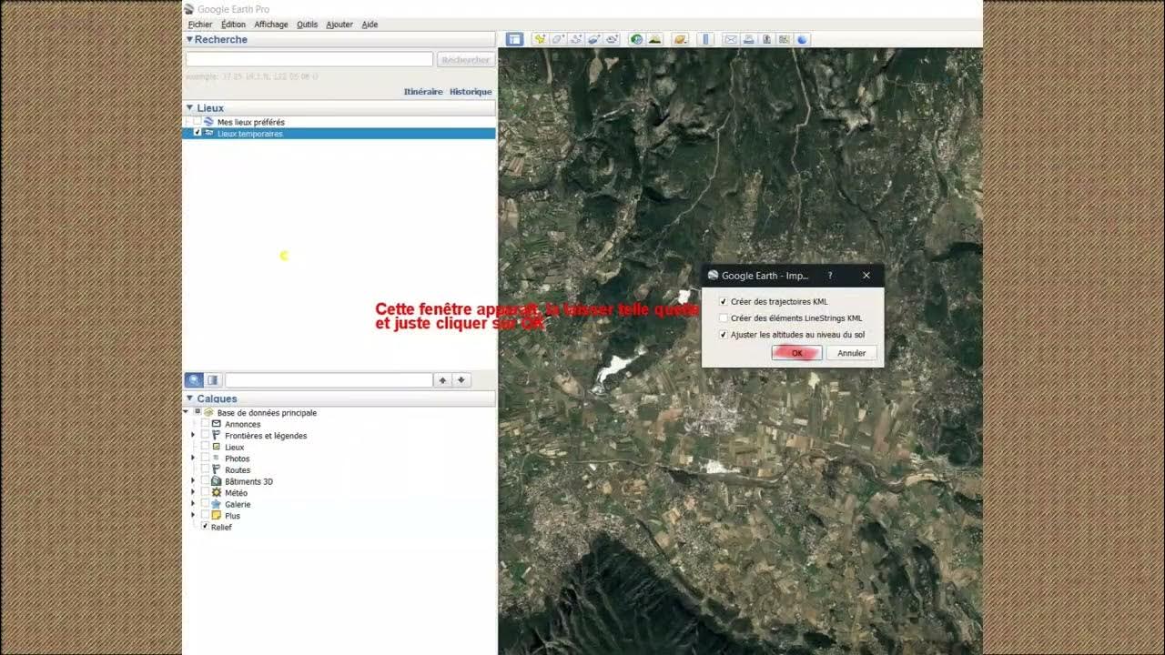Click OK in the import dialog
Screen dimensions: 1165x655
(x=796, y=353)
